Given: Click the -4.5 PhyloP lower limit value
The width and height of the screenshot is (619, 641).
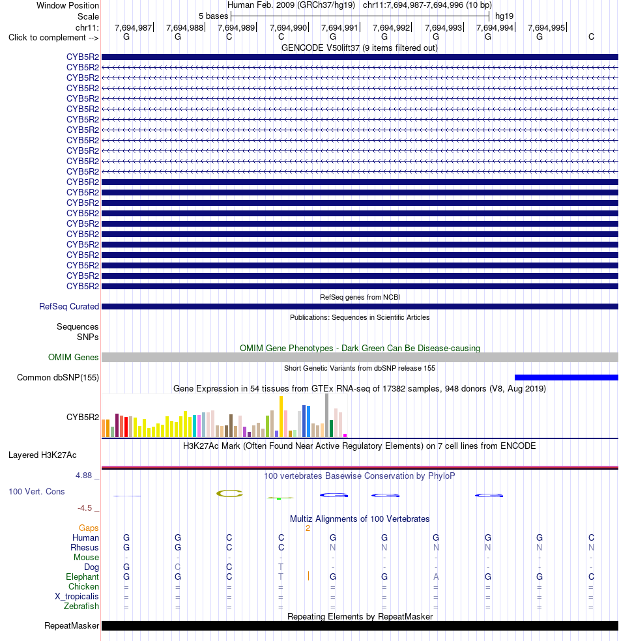Looking at the screenshot, I should (x=85, y=507).
